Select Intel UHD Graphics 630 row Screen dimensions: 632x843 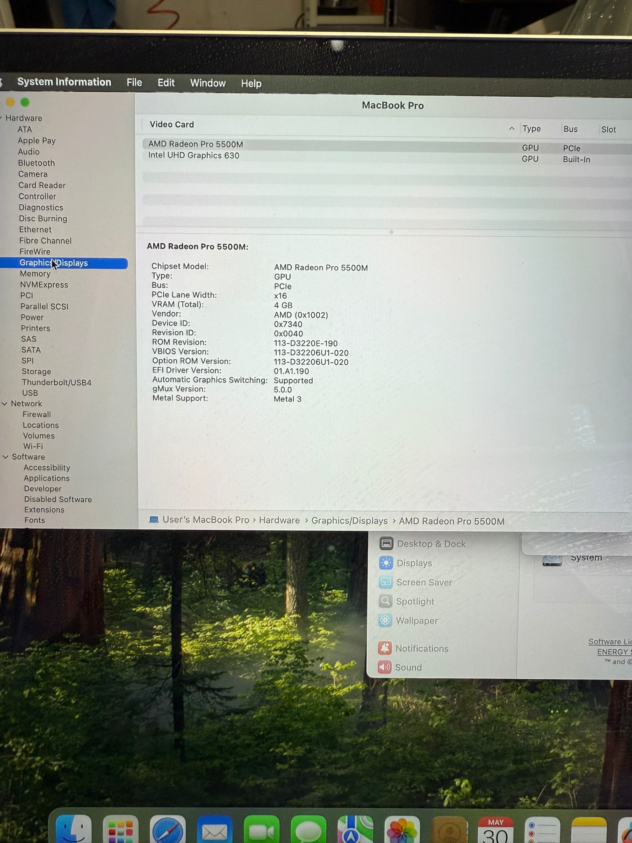coord(387,156)
